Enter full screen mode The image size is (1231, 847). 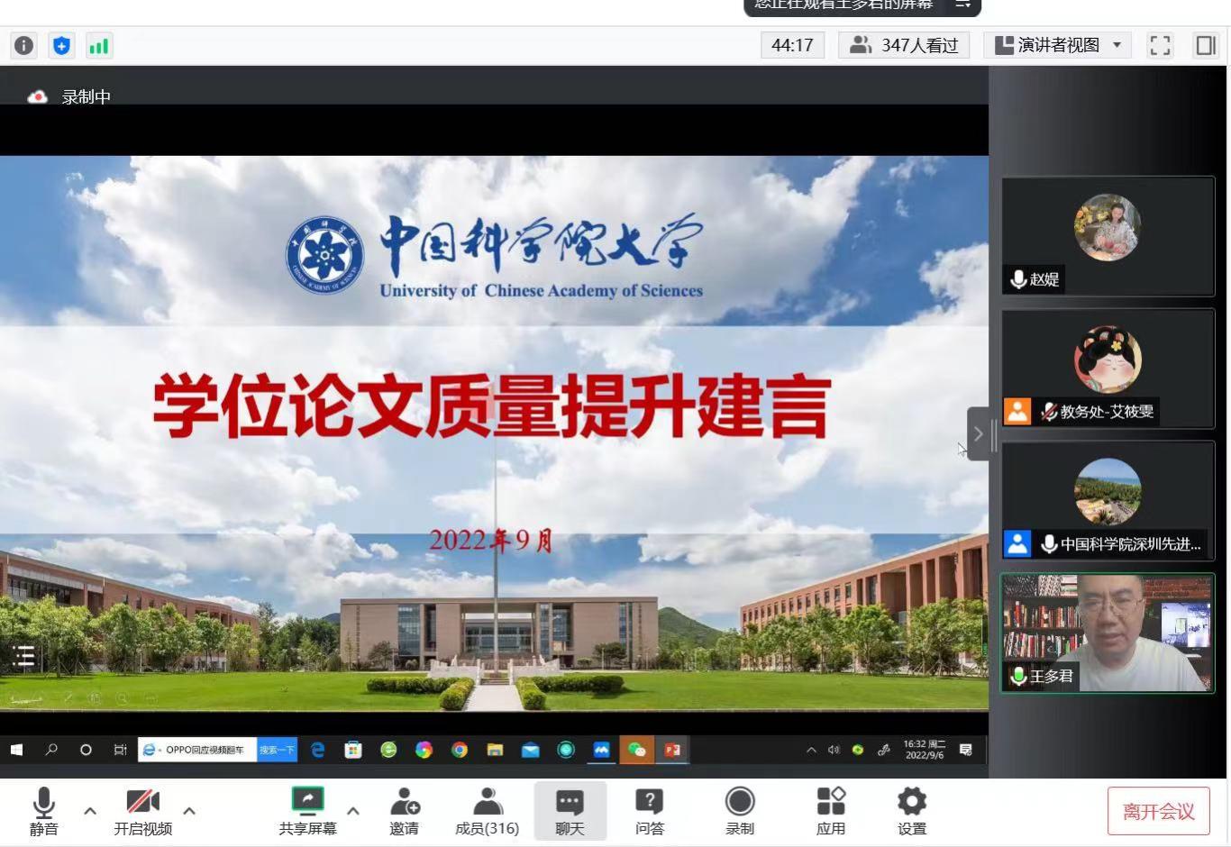[x=1160, y=45]
